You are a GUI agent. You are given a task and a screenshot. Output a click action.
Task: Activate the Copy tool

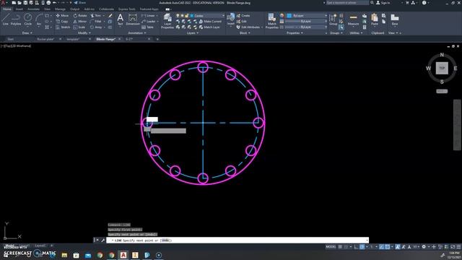(x=62, y=21)
